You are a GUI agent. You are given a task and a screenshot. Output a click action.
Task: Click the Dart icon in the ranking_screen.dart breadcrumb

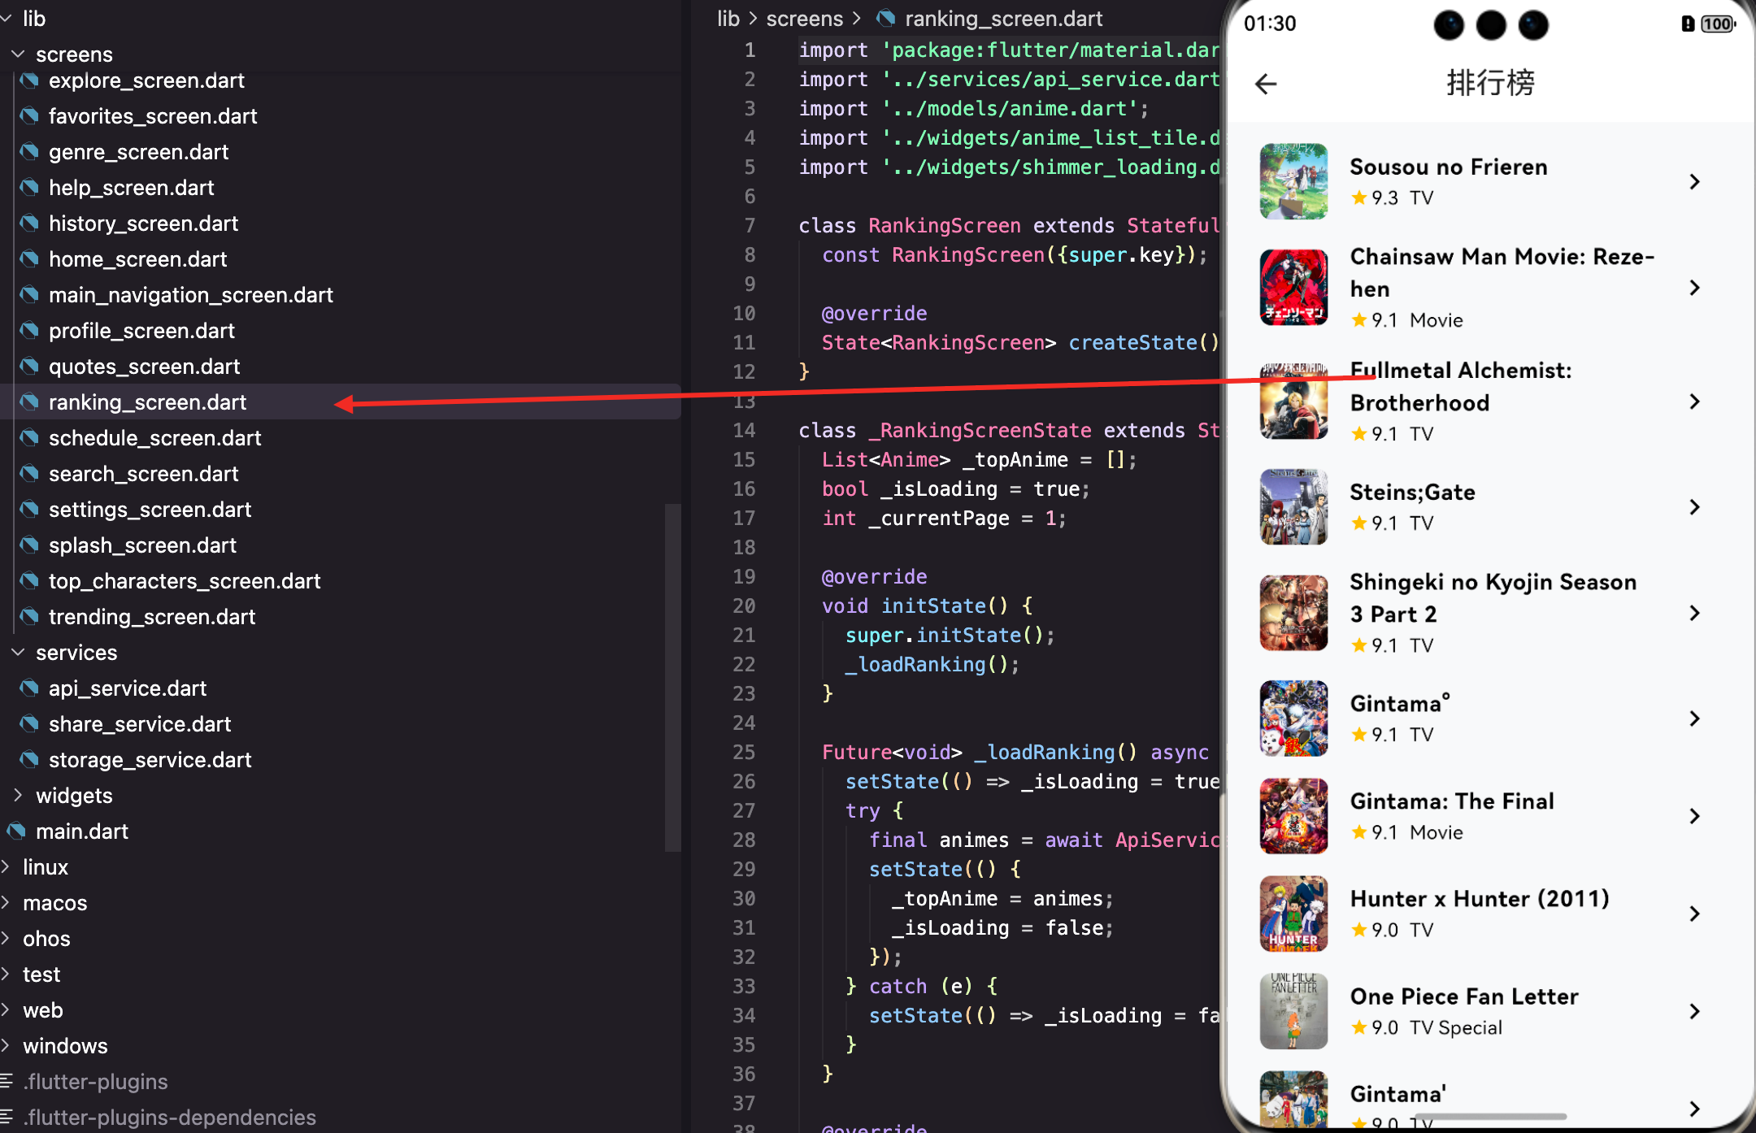pos(886,18)
